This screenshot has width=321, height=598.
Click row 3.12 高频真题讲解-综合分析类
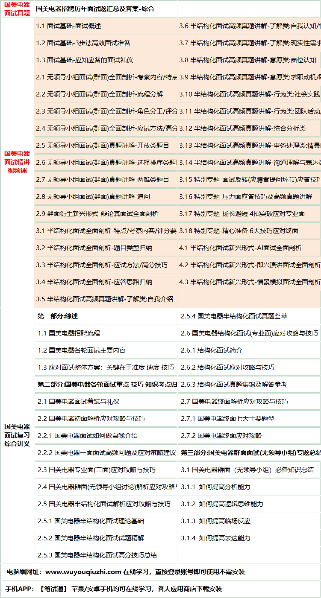tap(249, 128)
